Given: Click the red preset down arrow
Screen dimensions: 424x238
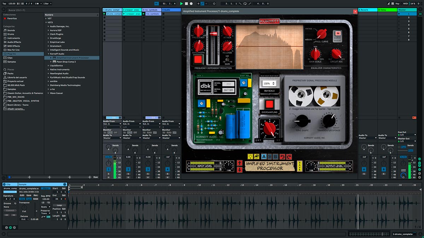Looking at the screenshot, I should (240, 169).
